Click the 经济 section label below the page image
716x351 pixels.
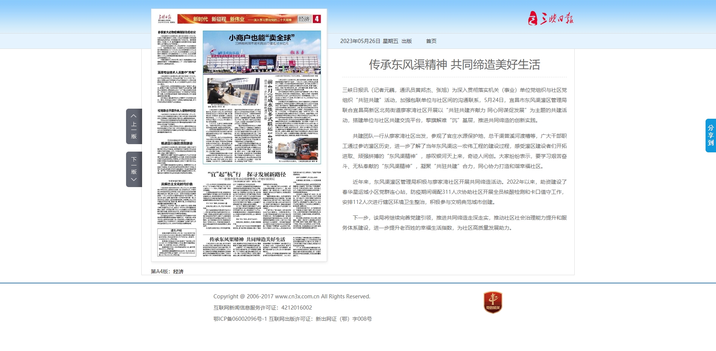178,271
